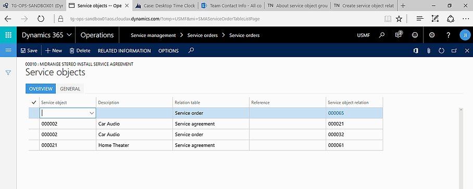Open in Microsoft Office icon

coord(416,51)
